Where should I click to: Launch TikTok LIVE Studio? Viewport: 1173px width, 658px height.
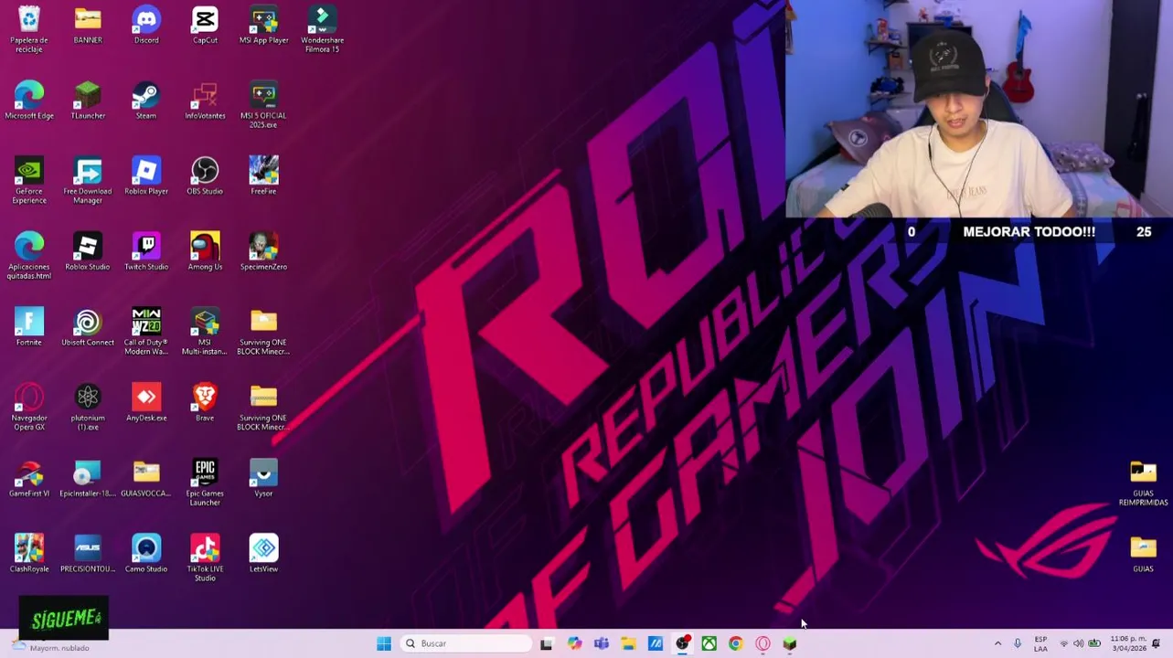[x=205, y=558]
